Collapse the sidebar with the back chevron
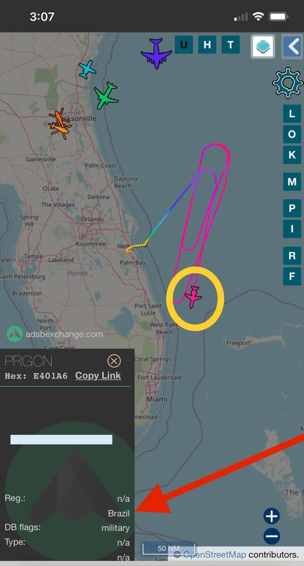304x566 pixels. [293, 46]
